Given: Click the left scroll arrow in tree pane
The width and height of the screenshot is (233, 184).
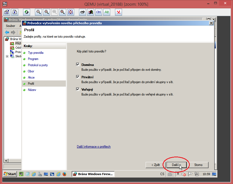Looking at the screenshot, I should tap(6, 161).
